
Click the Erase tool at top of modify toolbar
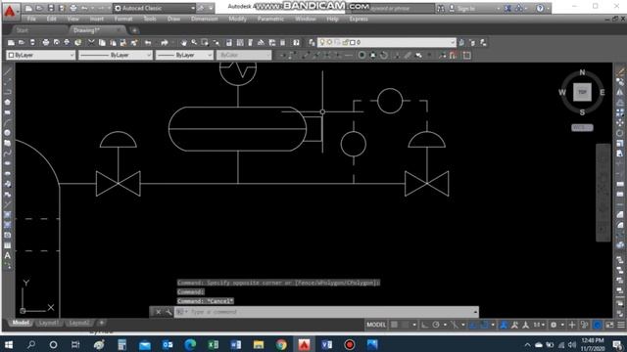coord(620,71)
